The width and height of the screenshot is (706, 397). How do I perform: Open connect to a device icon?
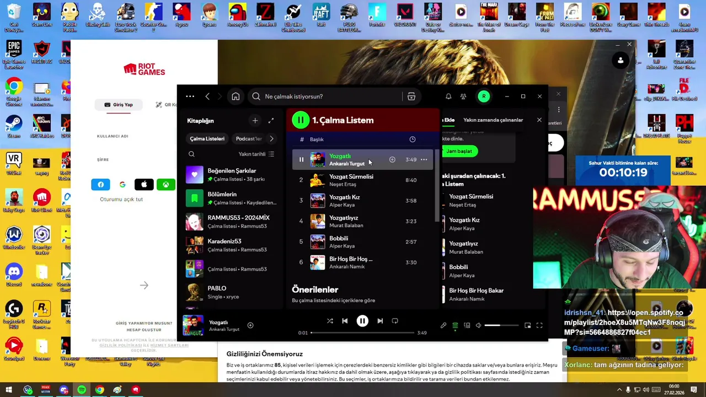[467, 325]
